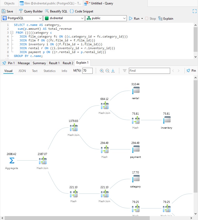198x220 pixels.
Task: Select the payment table node icon
Action: click(136, 149)
